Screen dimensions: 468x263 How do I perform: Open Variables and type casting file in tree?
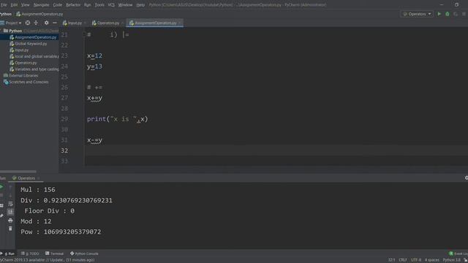(x=34, y=69)
